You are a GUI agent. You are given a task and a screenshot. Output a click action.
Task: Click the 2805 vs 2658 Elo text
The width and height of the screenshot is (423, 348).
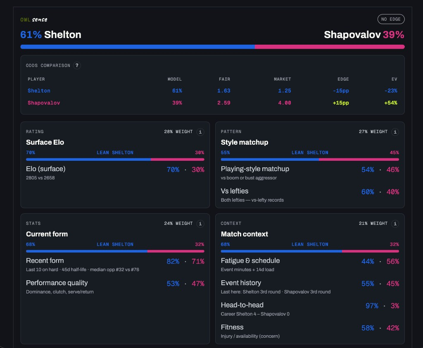40,178
